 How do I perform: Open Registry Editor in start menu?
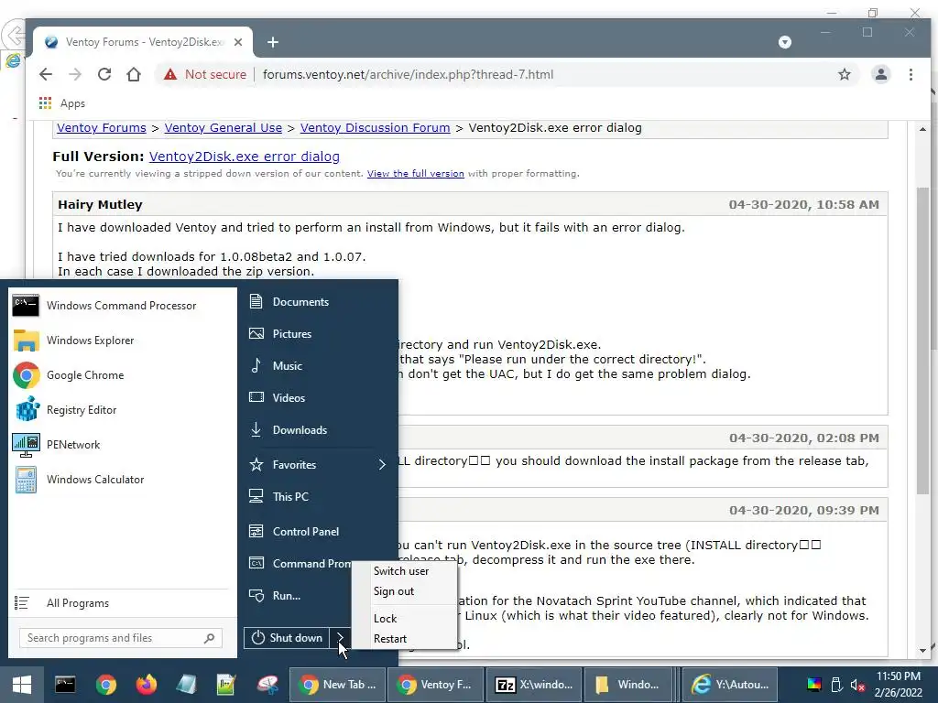[123, 410]
